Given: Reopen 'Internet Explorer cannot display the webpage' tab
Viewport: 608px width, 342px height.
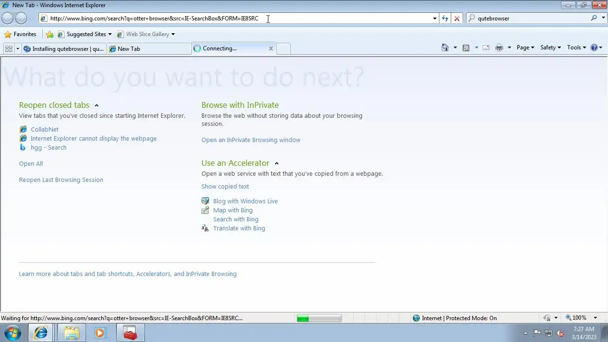Looking at the screenshot, I should (x=94, y=138).
